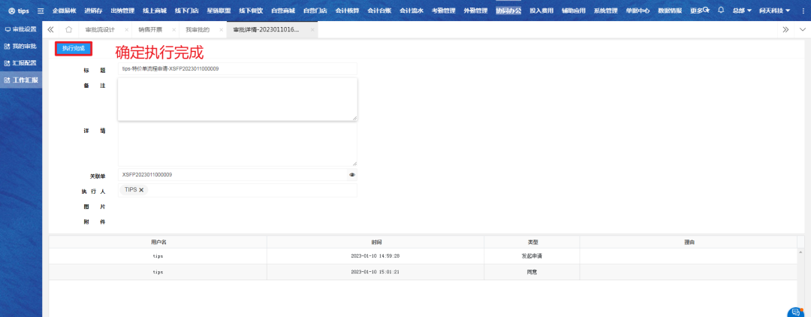Close the 销售开票 tab
Screen dimensions: 811x317
[174, 29]
